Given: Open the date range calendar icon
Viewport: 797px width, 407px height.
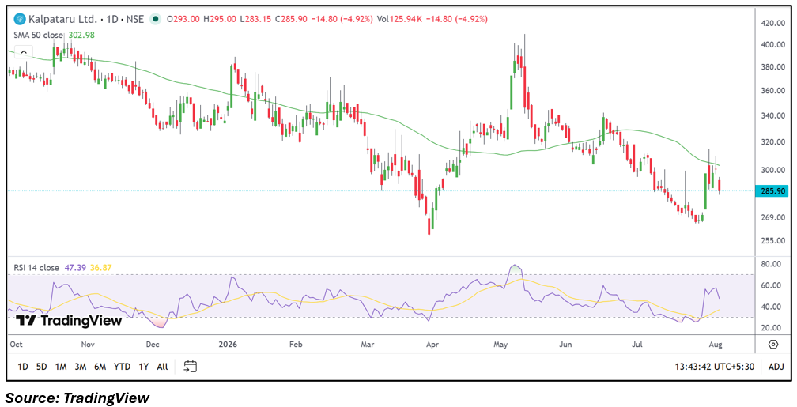Looking at the screenshot, I should (191, 367).
